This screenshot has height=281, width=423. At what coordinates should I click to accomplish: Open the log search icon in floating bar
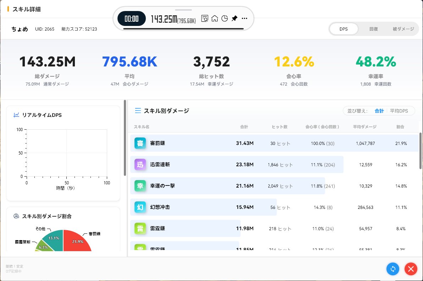[205, 18]
